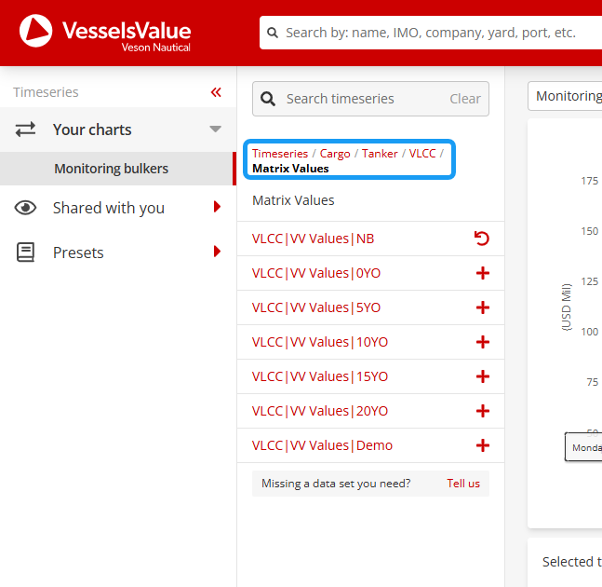
Task: Add VLCC 20YO series with plus icon
Action: pyautogui.click(x=482, y=411)
